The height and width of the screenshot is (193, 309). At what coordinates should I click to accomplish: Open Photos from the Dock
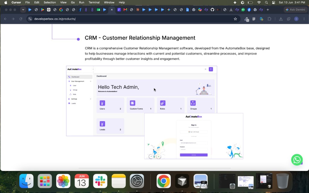pyautogui.click(x=63, y=181)
